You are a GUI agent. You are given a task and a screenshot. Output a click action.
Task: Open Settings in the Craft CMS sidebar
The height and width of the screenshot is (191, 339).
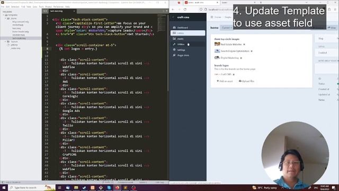coord(188,50)
